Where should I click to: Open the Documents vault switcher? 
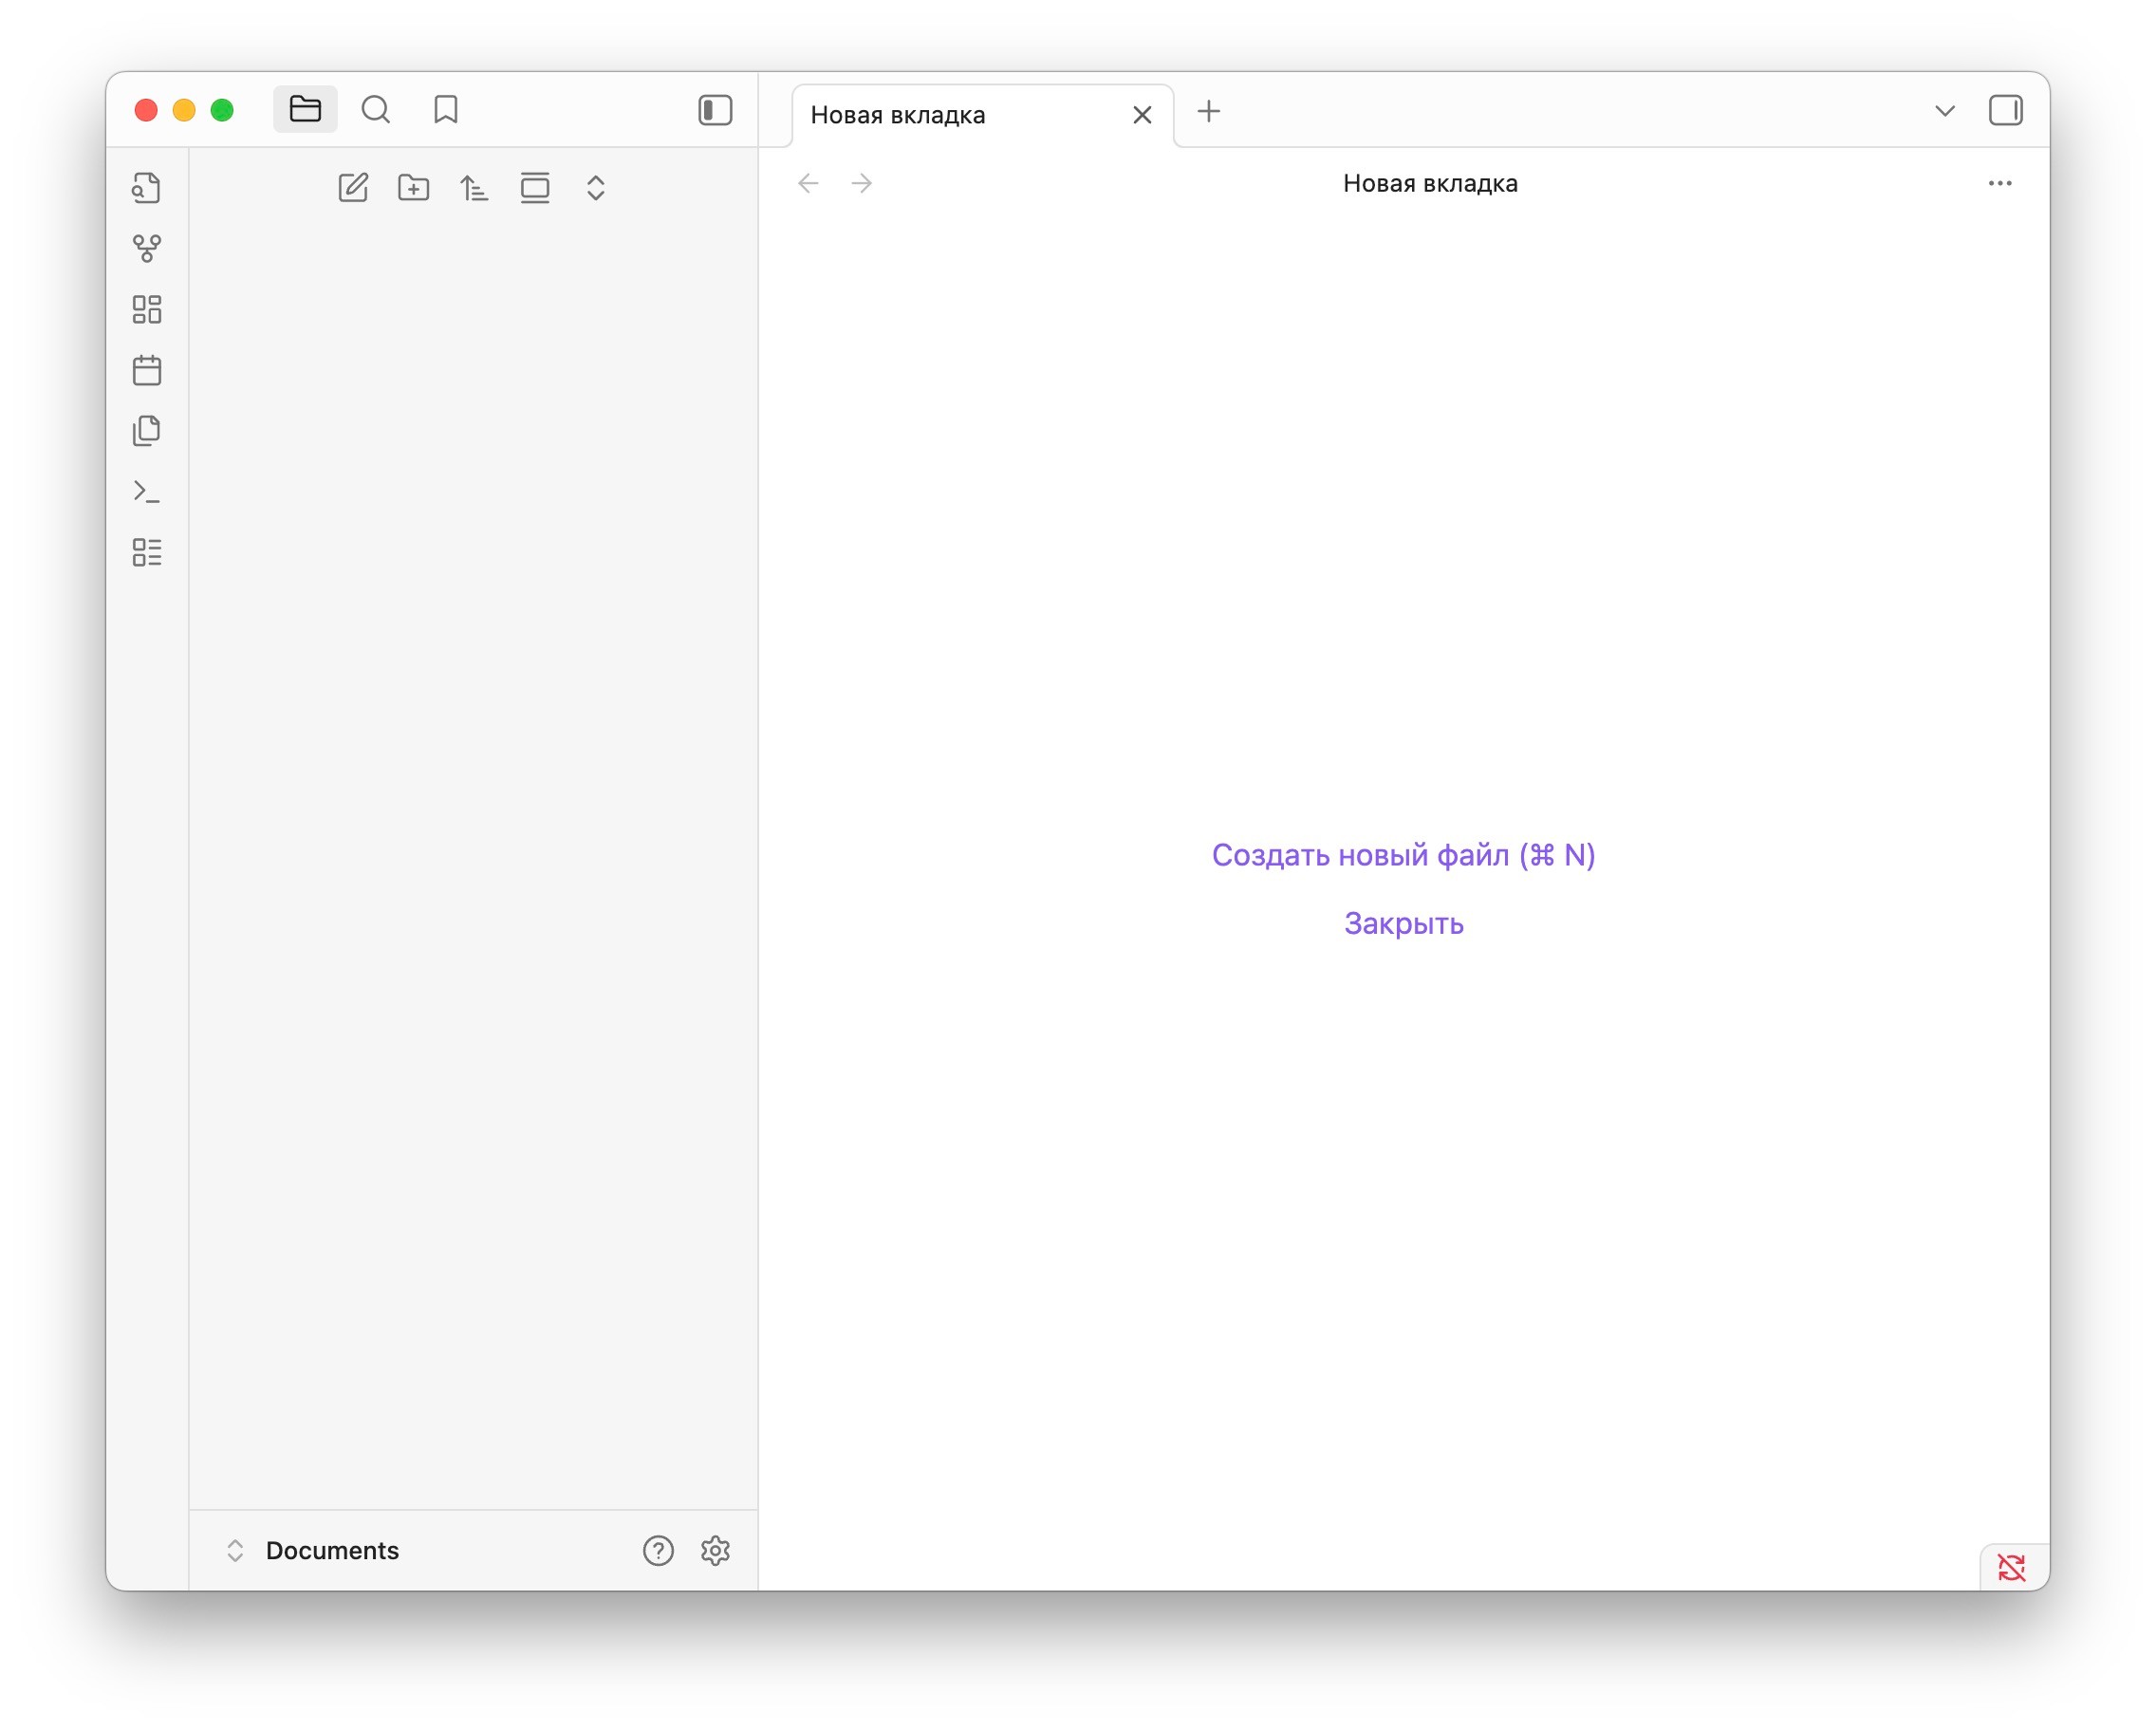[x=313, y=1550]
